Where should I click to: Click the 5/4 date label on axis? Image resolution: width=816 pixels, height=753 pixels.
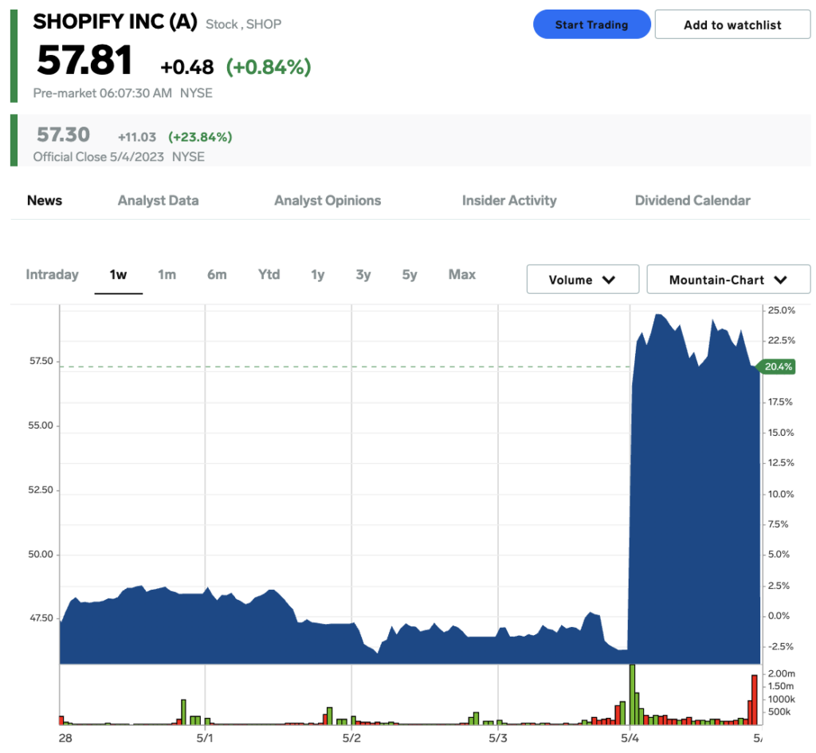(630, 738)
